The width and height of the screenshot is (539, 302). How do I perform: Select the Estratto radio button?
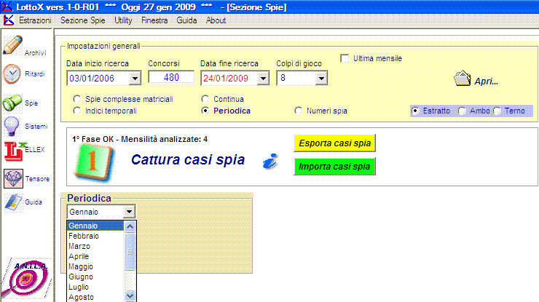415,111
